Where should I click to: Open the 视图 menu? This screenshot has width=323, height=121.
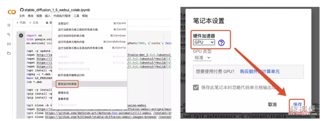click(x=39, y=16)
